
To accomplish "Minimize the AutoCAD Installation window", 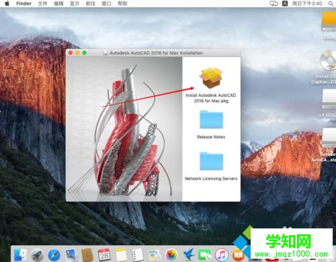I will click(x=77, y=53).
